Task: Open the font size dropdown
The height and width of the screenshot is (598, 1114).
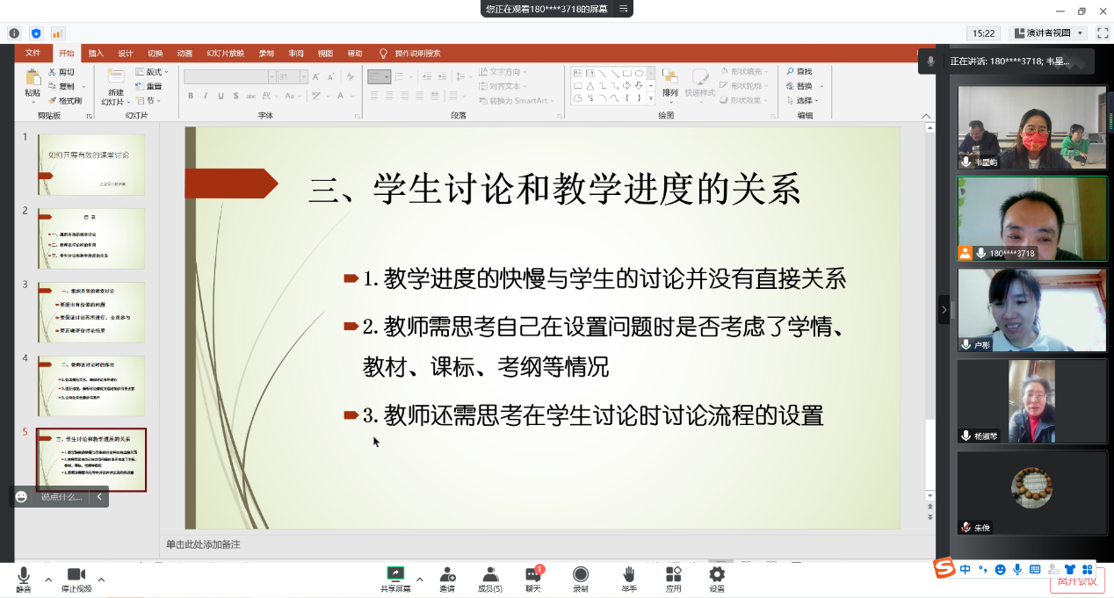Action: [x=303, y=76]
